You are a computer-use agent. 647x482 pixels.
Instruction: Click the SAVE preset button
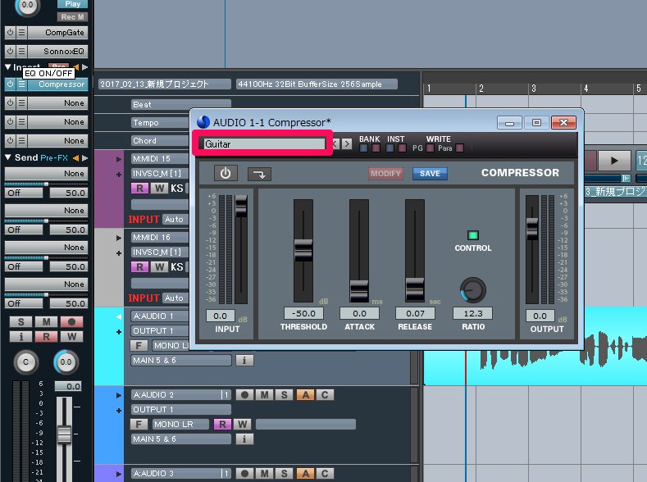pos(430,174)
